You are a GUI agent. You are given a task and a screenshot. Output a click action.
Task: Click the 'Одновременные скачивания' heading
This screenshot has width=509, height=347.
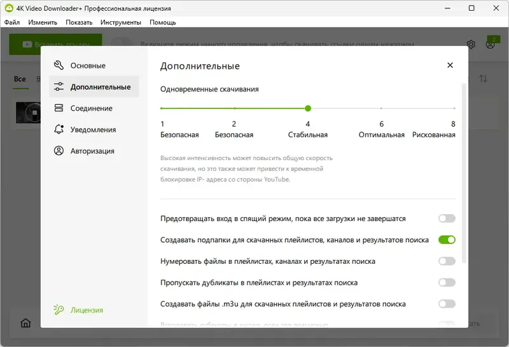click(209, 89)
